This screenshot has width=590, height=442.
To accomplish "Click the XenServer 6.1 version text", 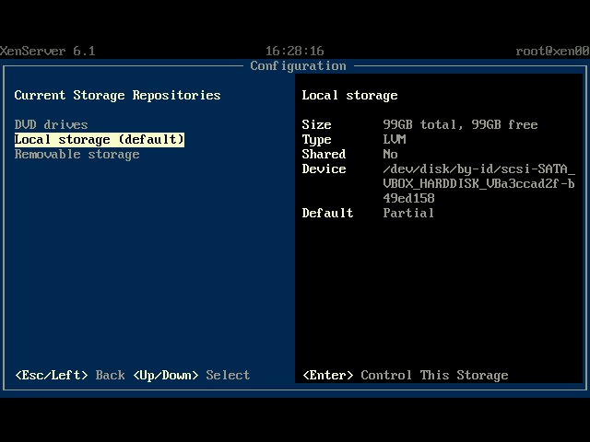I will tap(47, 52).
